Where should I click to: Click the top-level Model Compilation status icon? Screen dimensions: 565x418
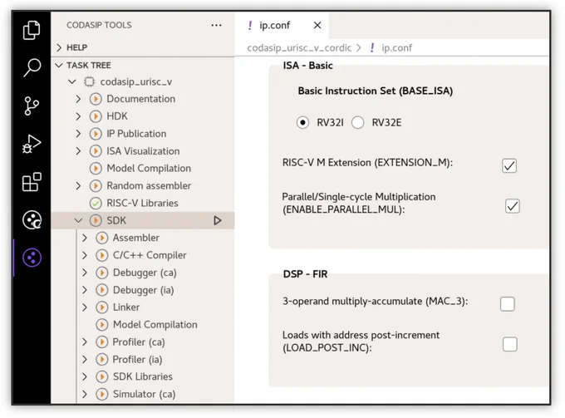click(x=96, y=169)
